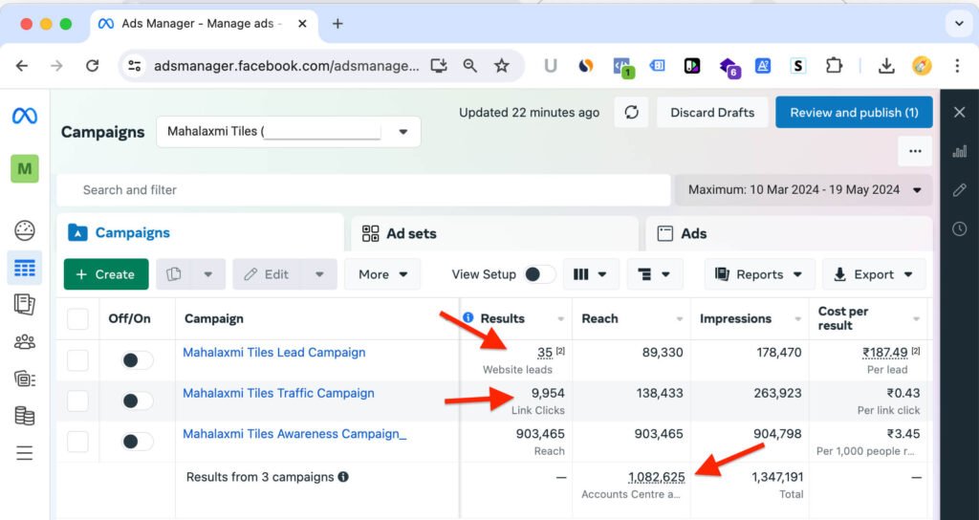Toggle Mahalaxmi Tiles Lead Campaign on/off switch
The image size is (979, 520).
pyautogui.click(x=137, y=360)
